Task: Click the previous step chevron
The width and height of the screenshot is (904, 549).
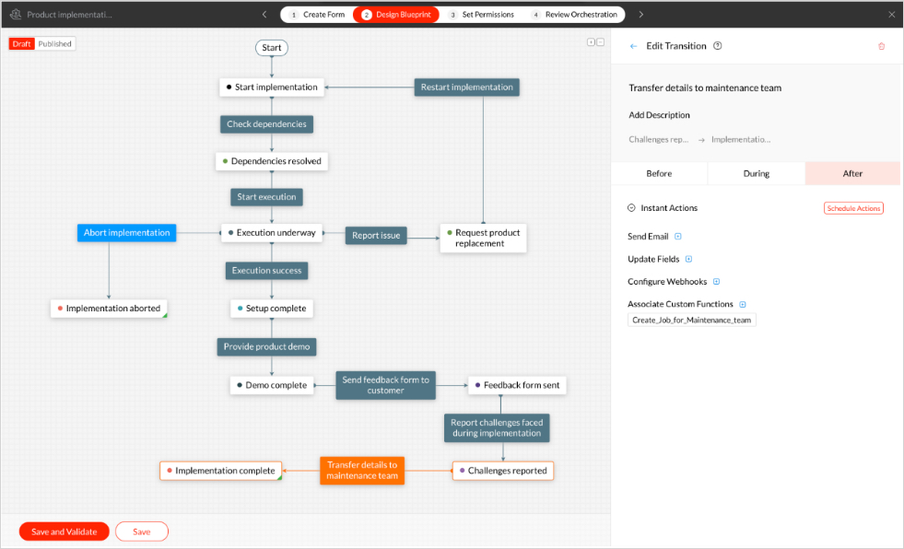Action: [x=264, y=14]
